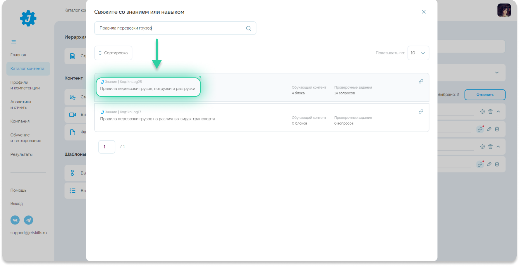Close the knowledge linking dialog

[424, 12]
